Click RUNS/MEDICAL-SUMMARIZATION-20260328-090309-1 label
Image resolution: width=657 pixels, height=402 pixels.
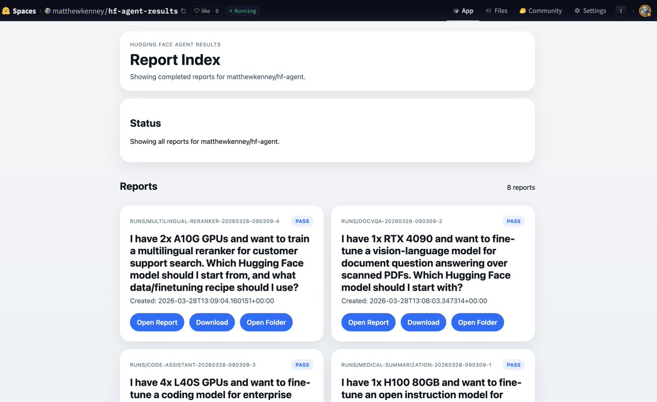point(416,365)
